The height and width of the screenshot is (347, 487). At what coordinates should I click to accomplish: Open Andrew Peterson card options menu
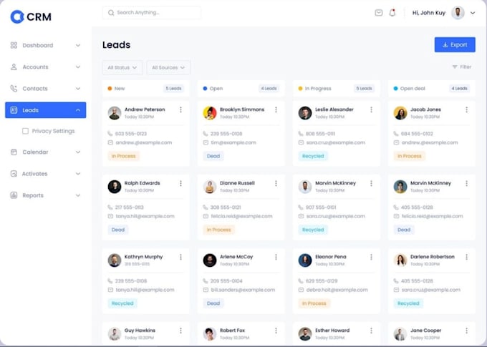coord(180,109)
